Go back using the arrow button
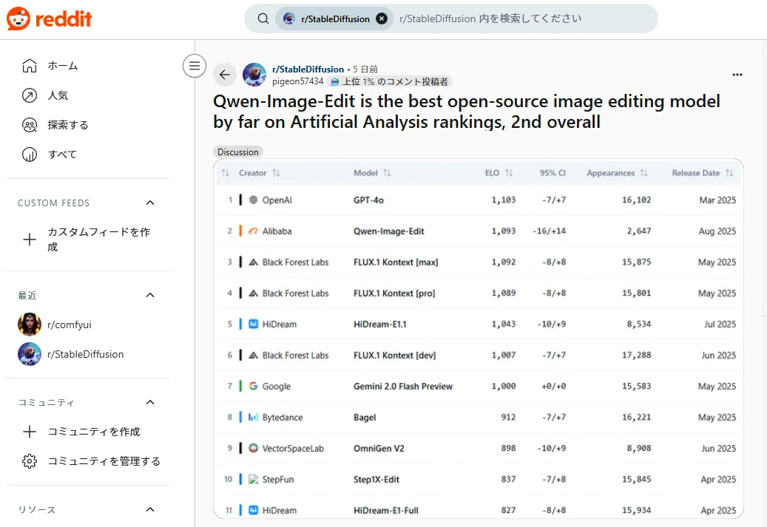This screenshot has height=527, width=767. pos(225,75)
